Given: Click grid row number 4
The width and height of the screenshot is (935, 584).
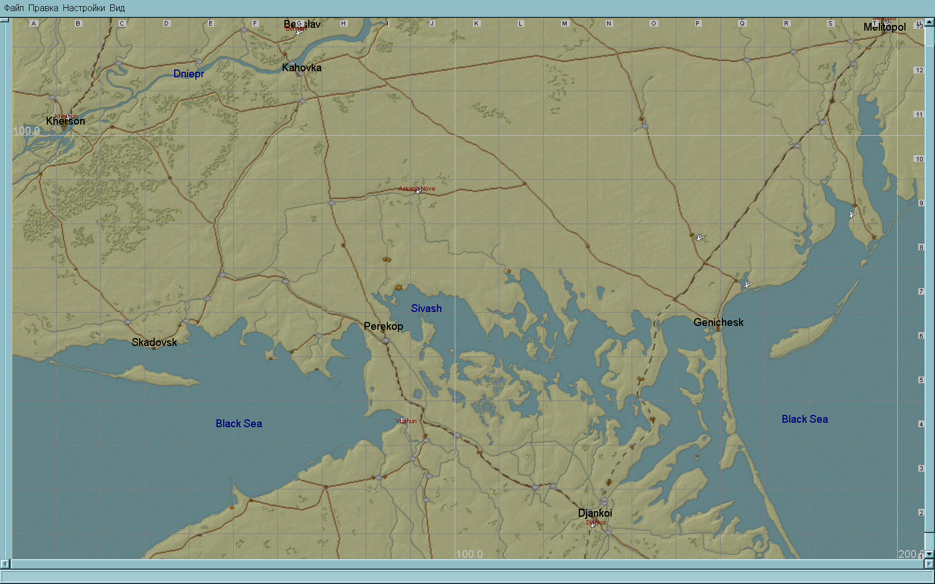Looking at the screenshot, I should pos(921,424).
